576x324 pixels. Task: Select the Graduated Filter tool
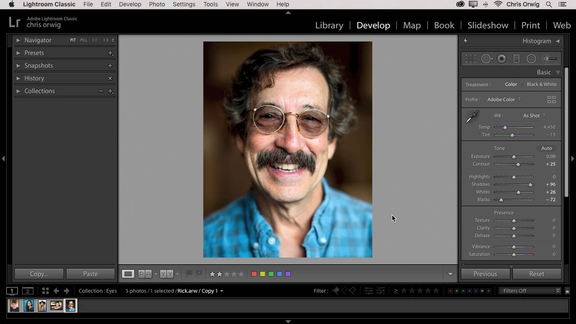coord(516,59)
